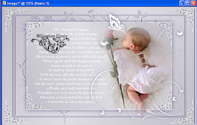Maximize the Image1 document window
Viewport: 197px width, 125px height.
(188, 3)
